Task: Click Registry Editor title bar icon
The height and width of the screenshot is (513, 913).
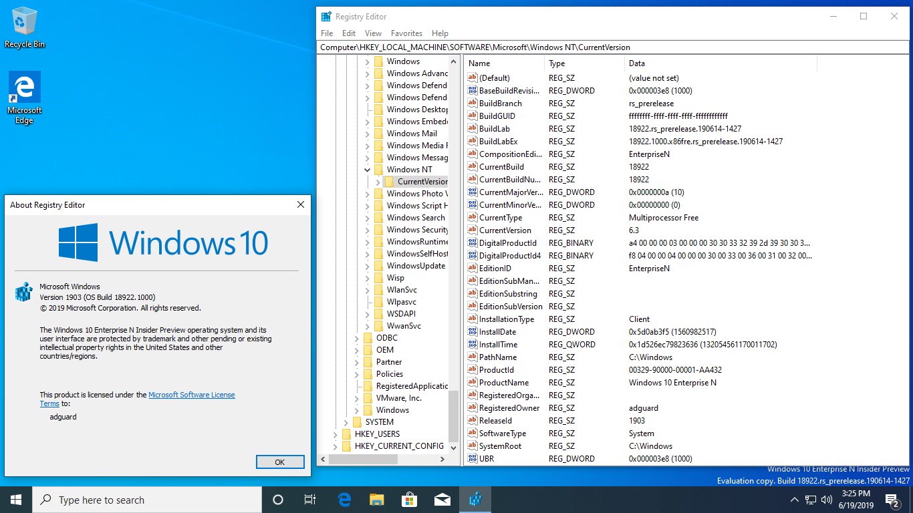Action: click(326, 16)
